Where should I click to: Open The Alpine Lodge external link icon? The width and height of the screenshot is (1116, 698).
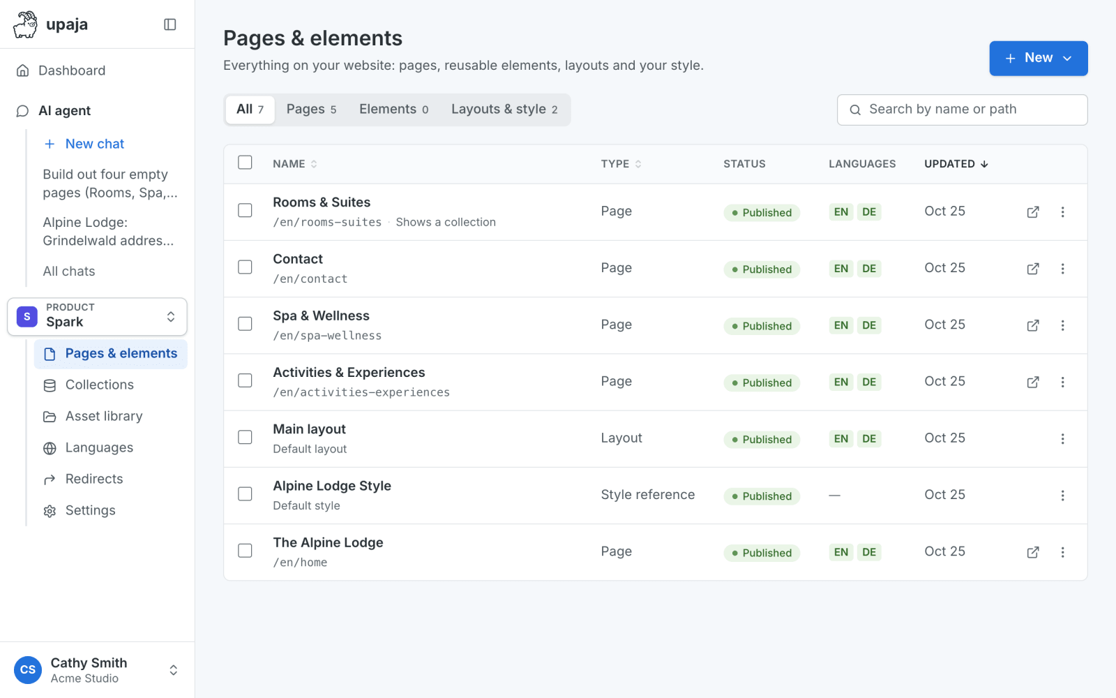point(1033,552)
